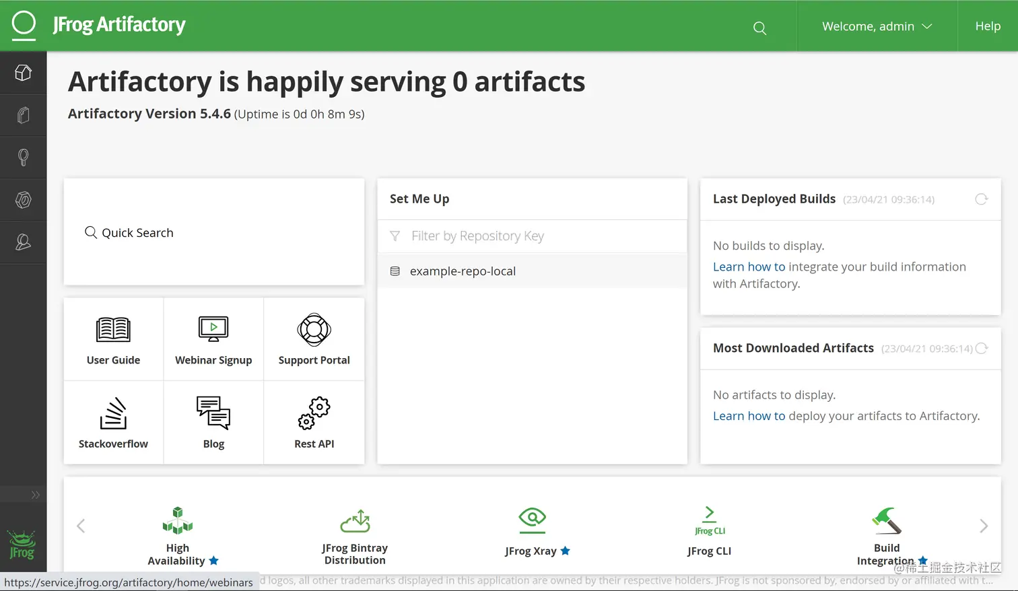Screen dimensions: 1018x591
Task: Click Learn how to deploy artifacts link
Action: pyautogui.click(x=749, y=416)
